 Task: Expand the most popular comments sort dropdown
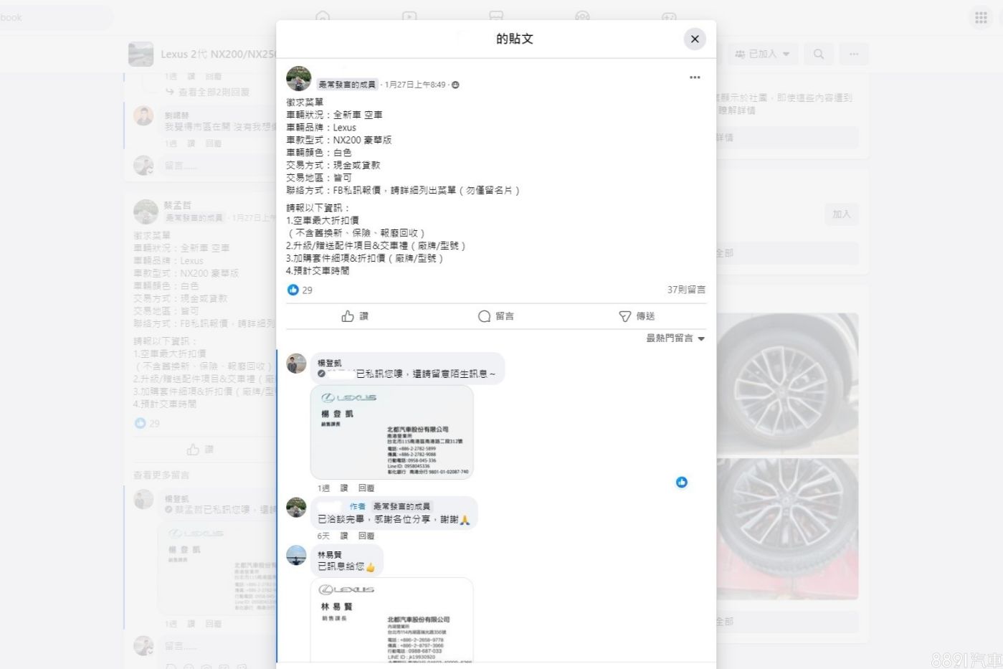coord(675,338)
